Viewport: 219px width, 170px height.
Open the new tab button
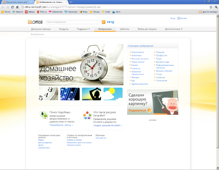(71, 2)
